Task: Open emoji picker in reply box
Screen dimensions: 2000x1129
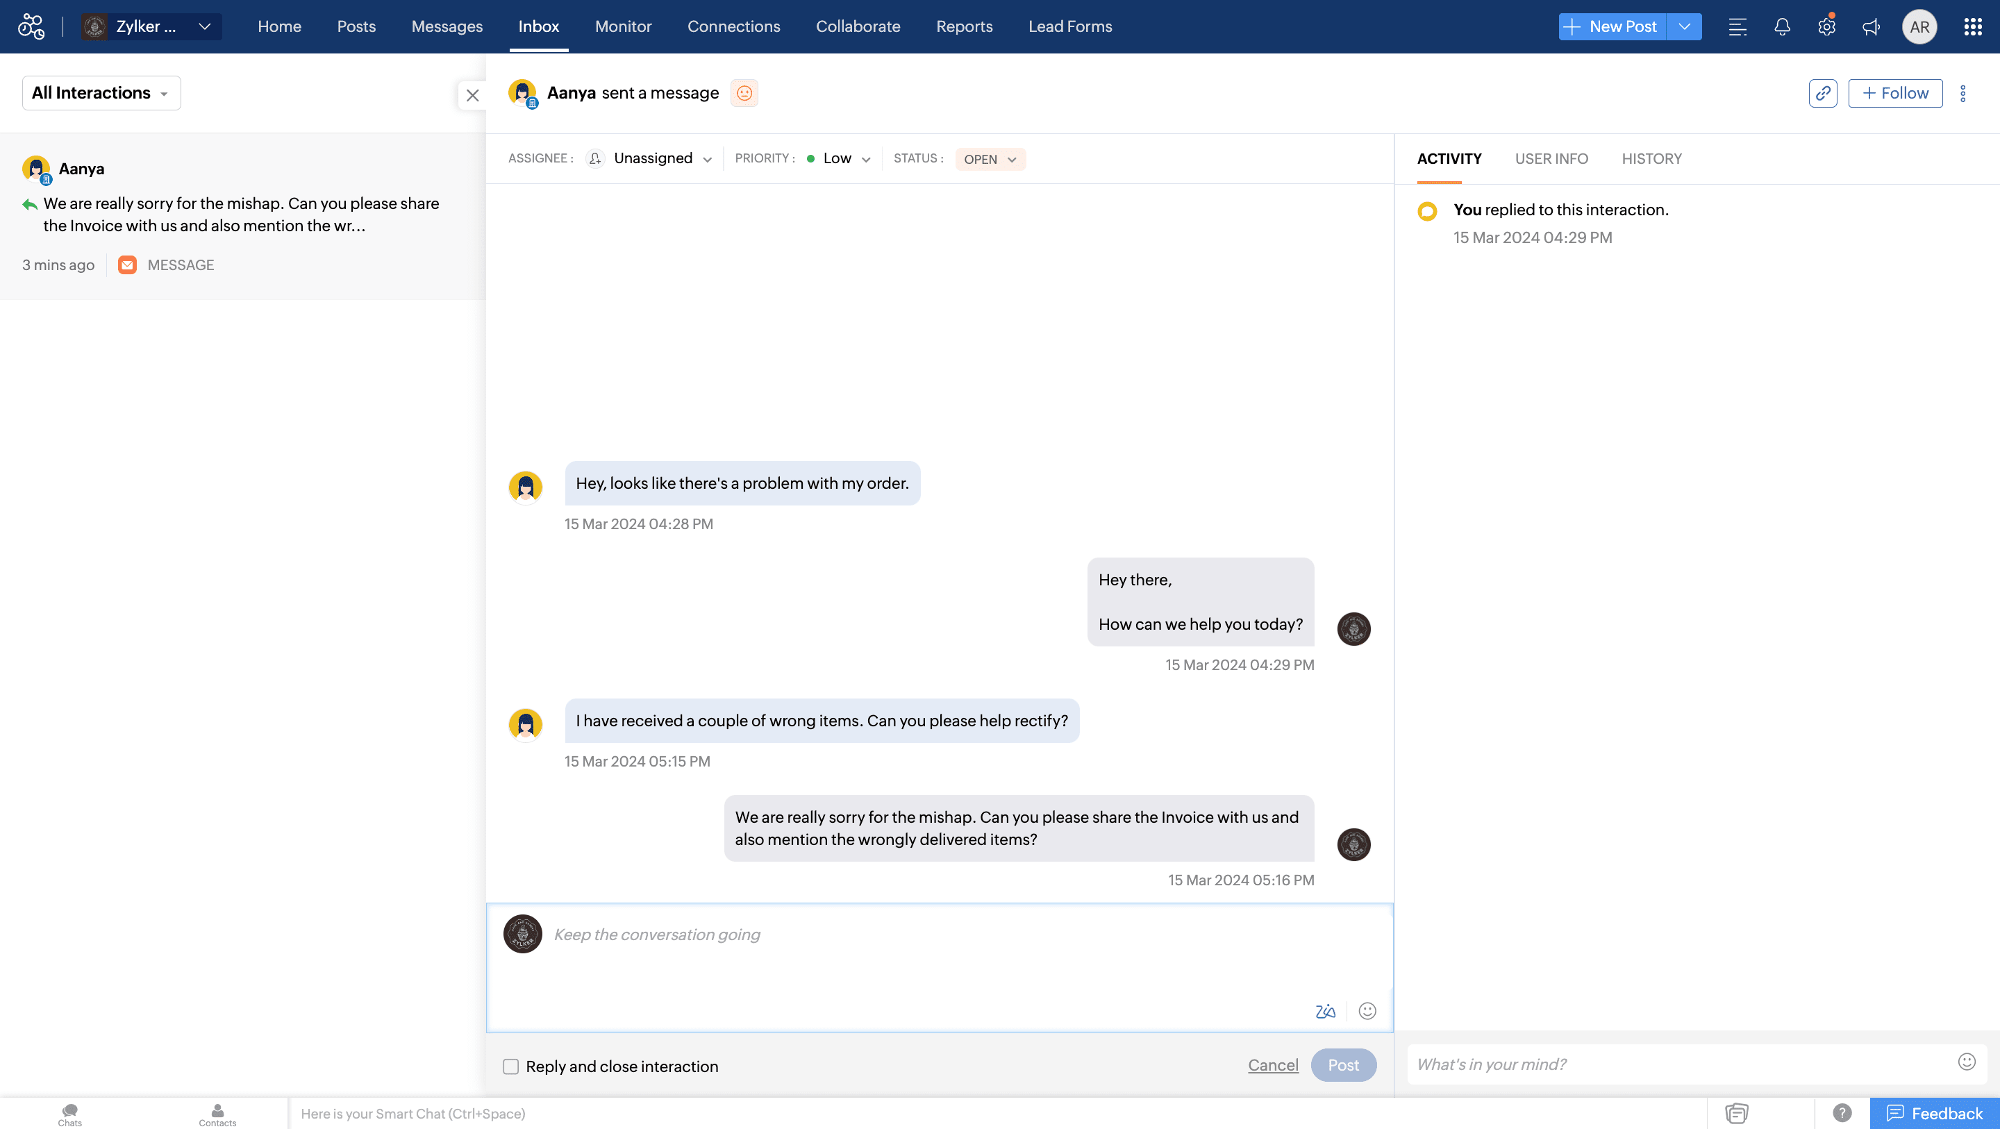Action: click(1367, 1011)
